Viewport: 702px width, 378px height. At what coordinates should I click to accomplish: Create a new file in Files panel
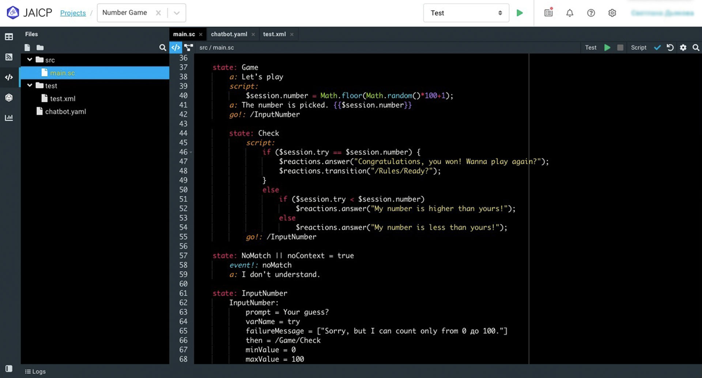pyautogui.click(x=27, y=48)
